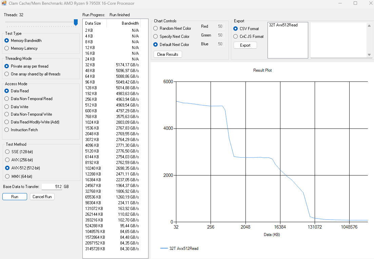Click the Run finished status text
Viewport: 374px width, 259px height.
(x=120, y=15)
